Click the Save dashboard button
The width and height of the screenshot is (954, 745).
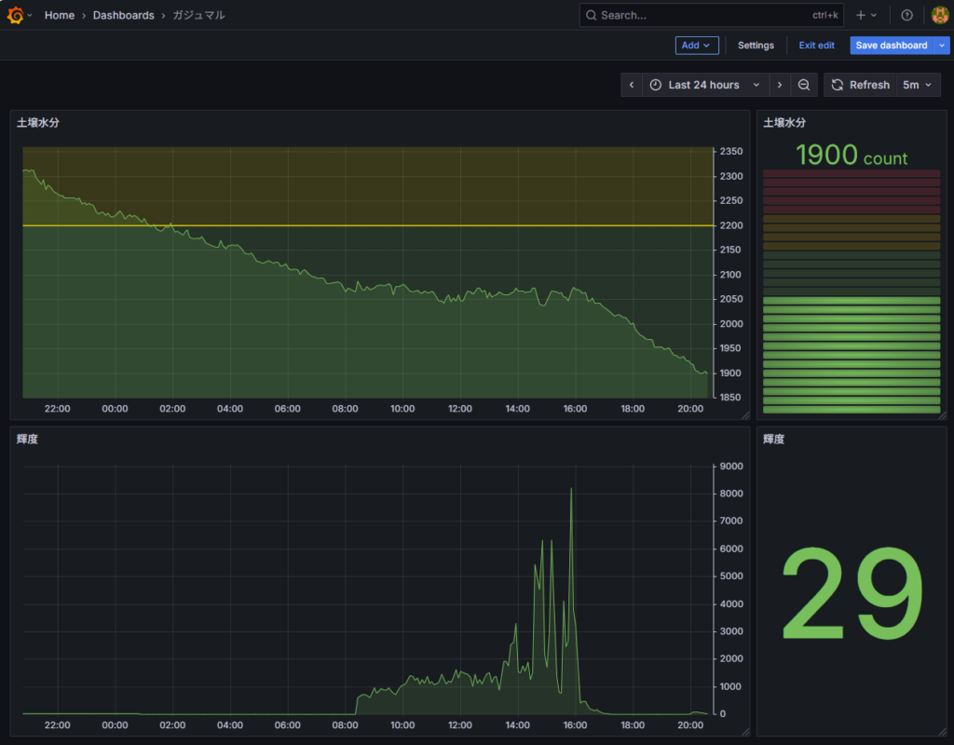point(892,45)
